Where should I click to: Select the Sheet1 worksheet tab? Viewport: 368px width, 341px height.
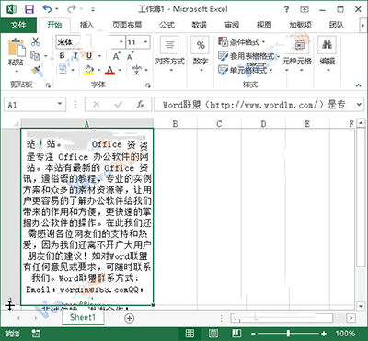(x=83, y=317)
